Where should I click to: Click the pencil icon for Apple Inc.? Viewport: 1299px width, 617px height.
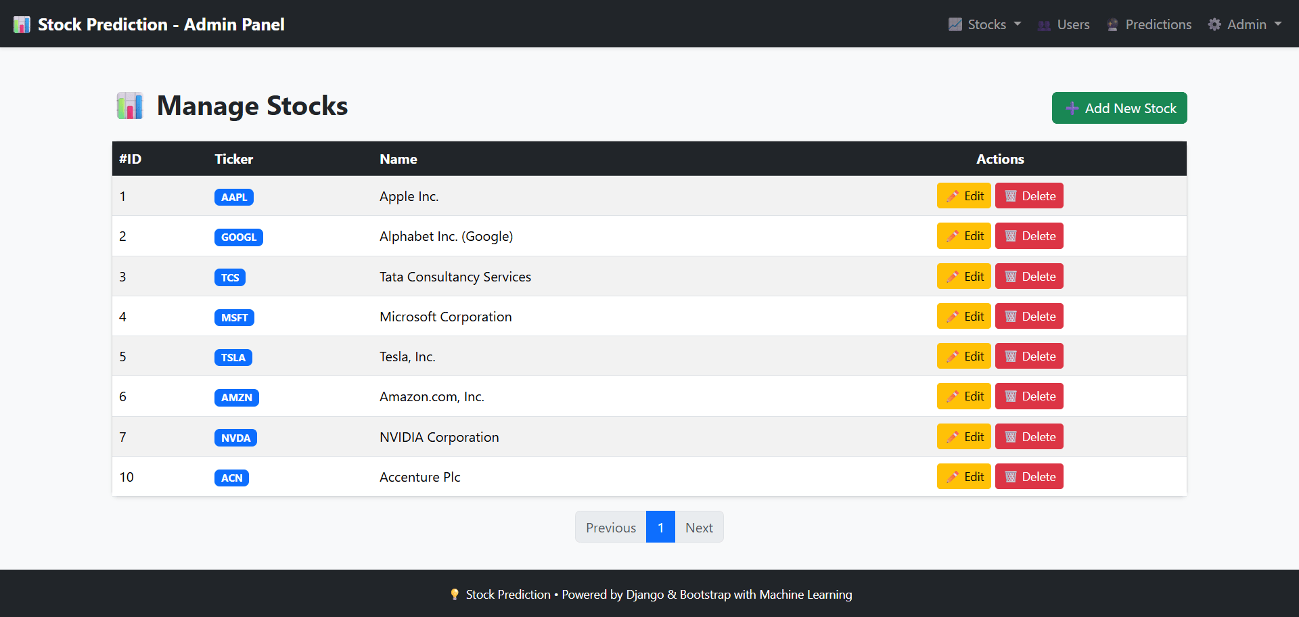click(952, 196)
